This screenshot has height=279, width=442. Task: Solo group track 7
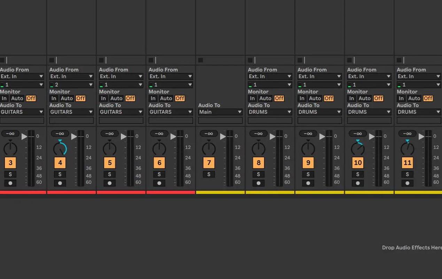pos(209,174)
